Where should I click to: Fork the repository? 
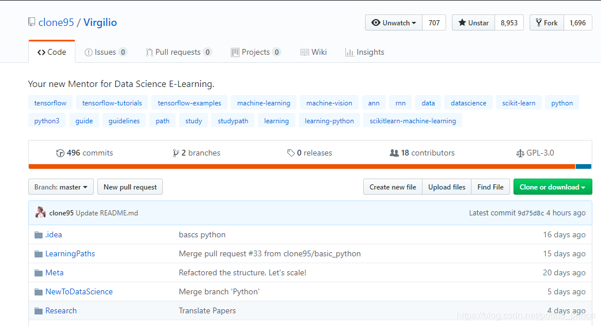pyautogui.click(x=546, y=22)
